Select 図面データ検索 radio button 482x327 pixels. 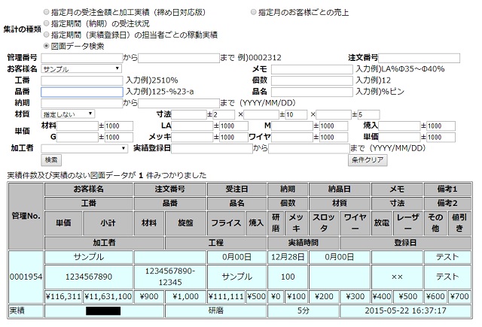point(46,46)
